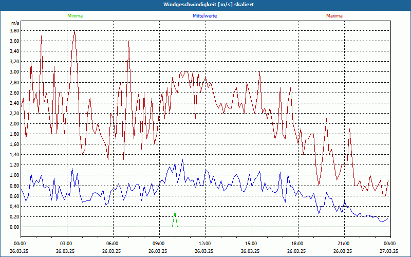
Task: Click the 1,80 y-axis value
Action: pyautogui.click(x=14, y=134)
